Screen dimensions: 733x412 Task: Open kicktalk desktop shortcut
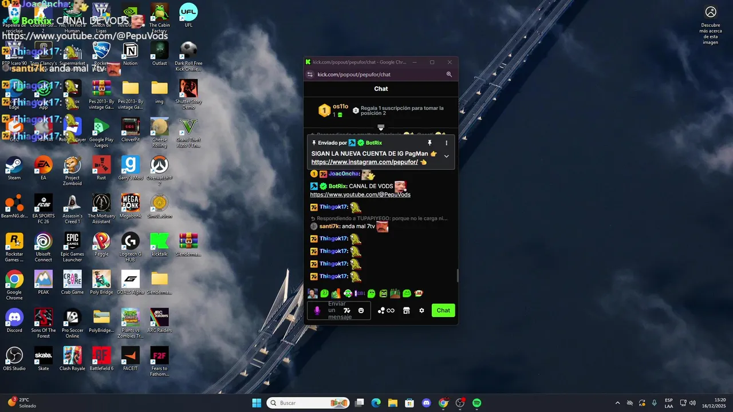[x=159, y=245]
